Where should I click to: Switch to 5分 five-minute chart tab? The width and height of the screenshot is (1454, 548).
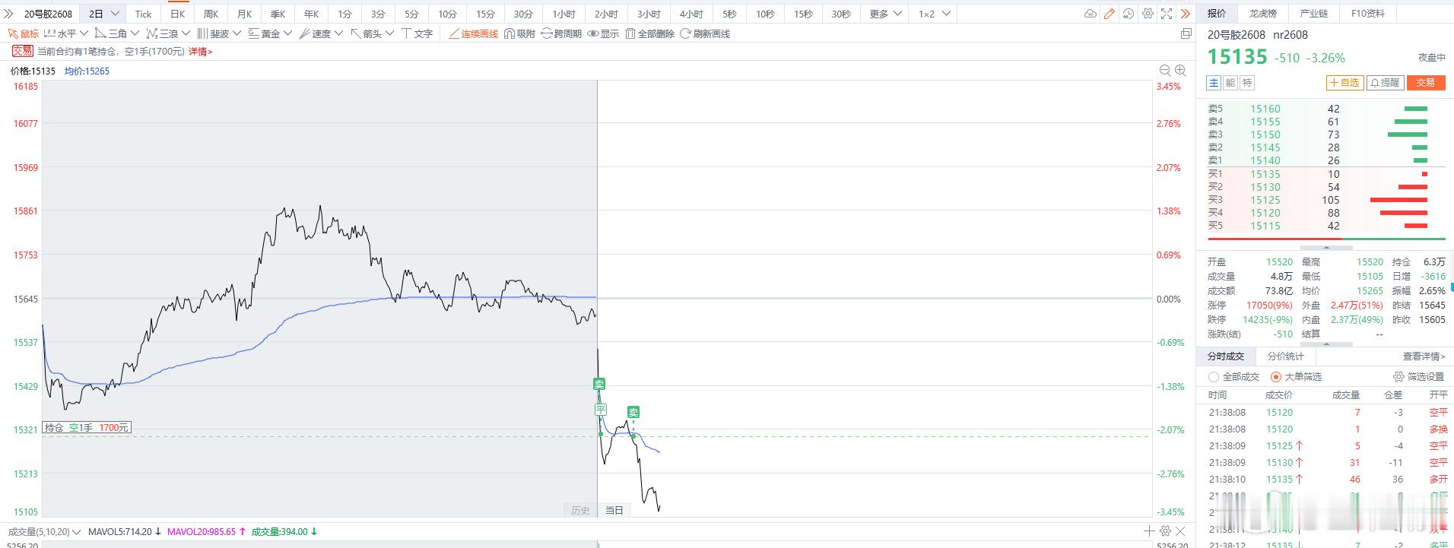[x=411, y=14]
